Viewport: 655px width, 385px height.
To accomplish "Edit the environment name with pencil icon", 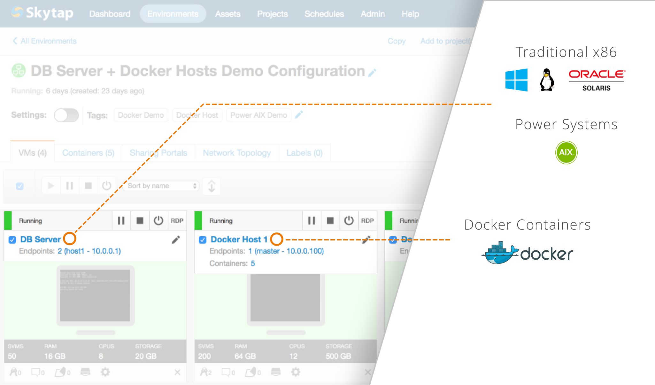I will tap(372, 73).
